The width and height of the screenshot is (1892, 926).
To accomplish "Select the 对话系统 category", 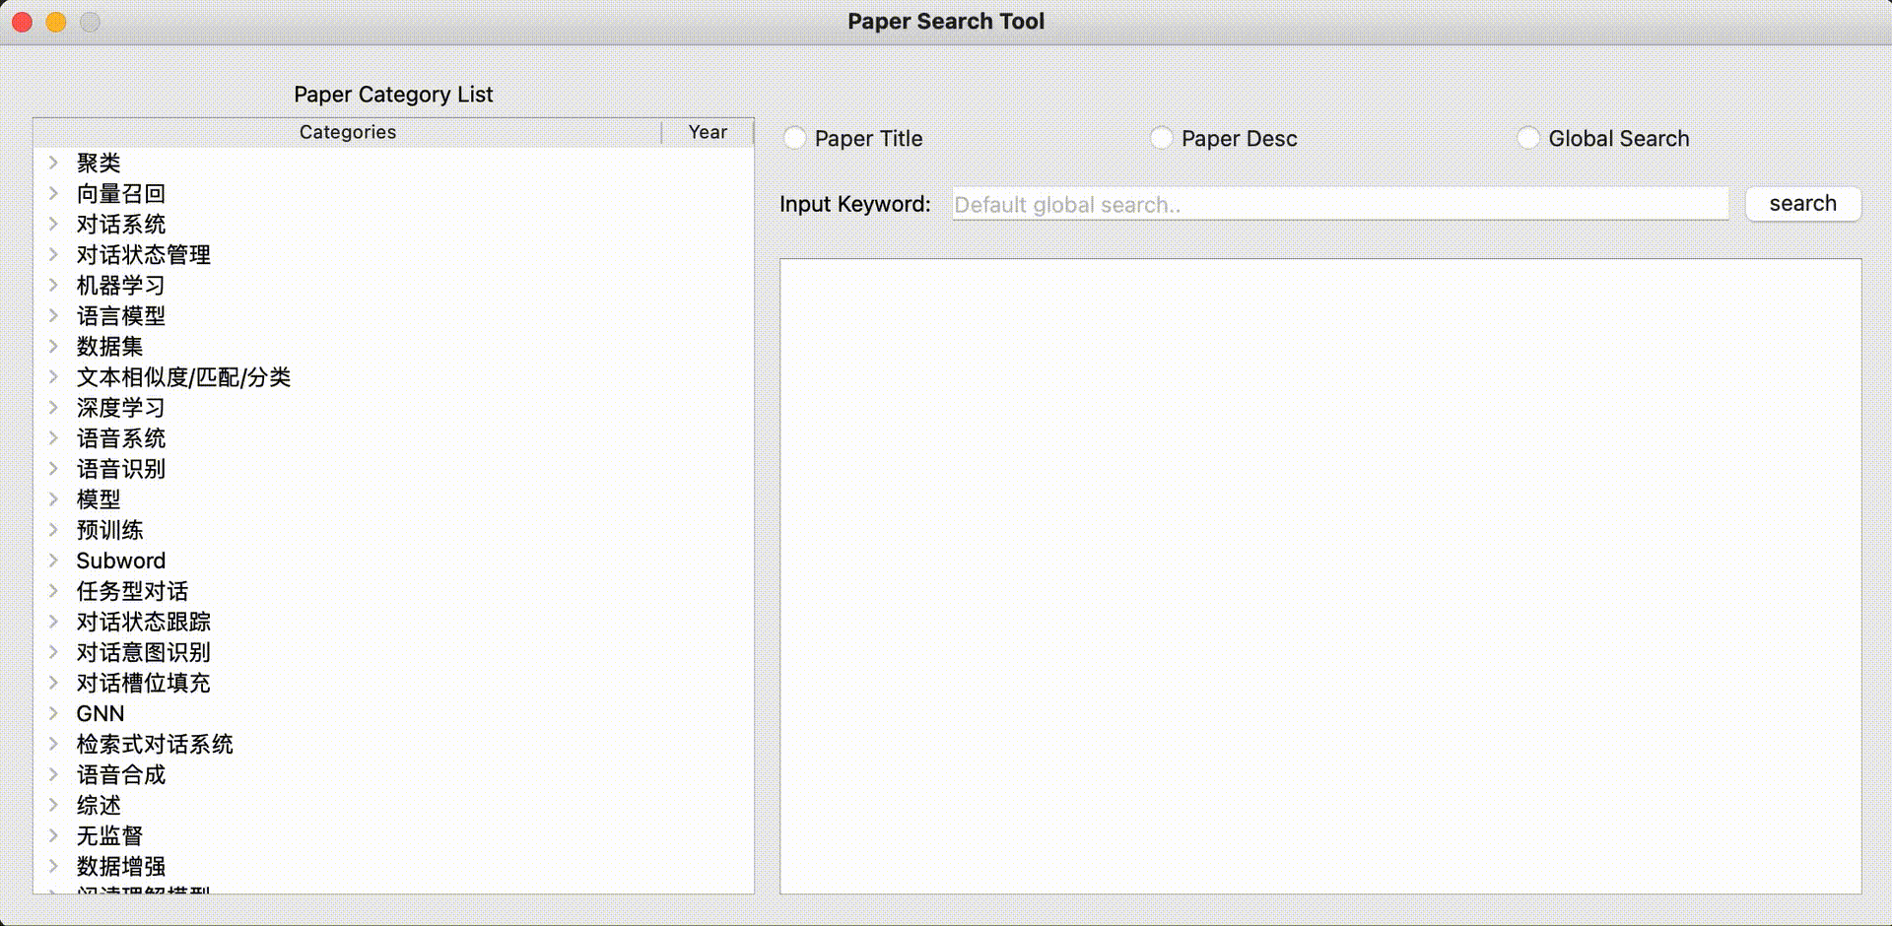I will [121, 224].
